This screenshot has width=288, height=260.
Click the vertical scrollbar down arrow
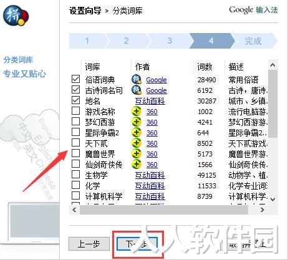pyautogui.click(x=273, y=199)
